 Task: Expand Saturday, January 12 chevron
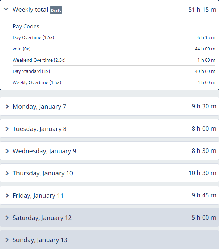pyautogui.click(x=7, y=218)
